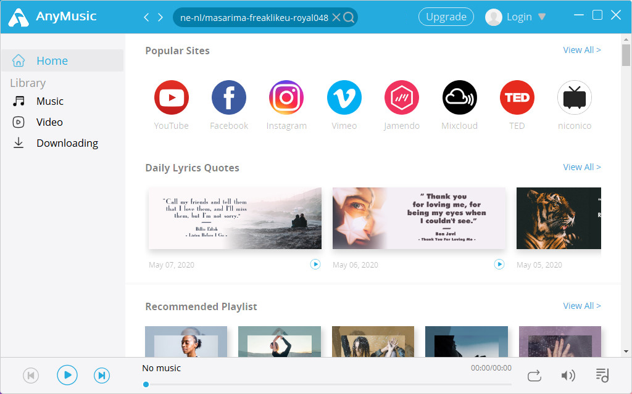Viewport: 632px width, 394px height.
Task: Click the vertical scrollbar thumb
Action: point(626,55)
